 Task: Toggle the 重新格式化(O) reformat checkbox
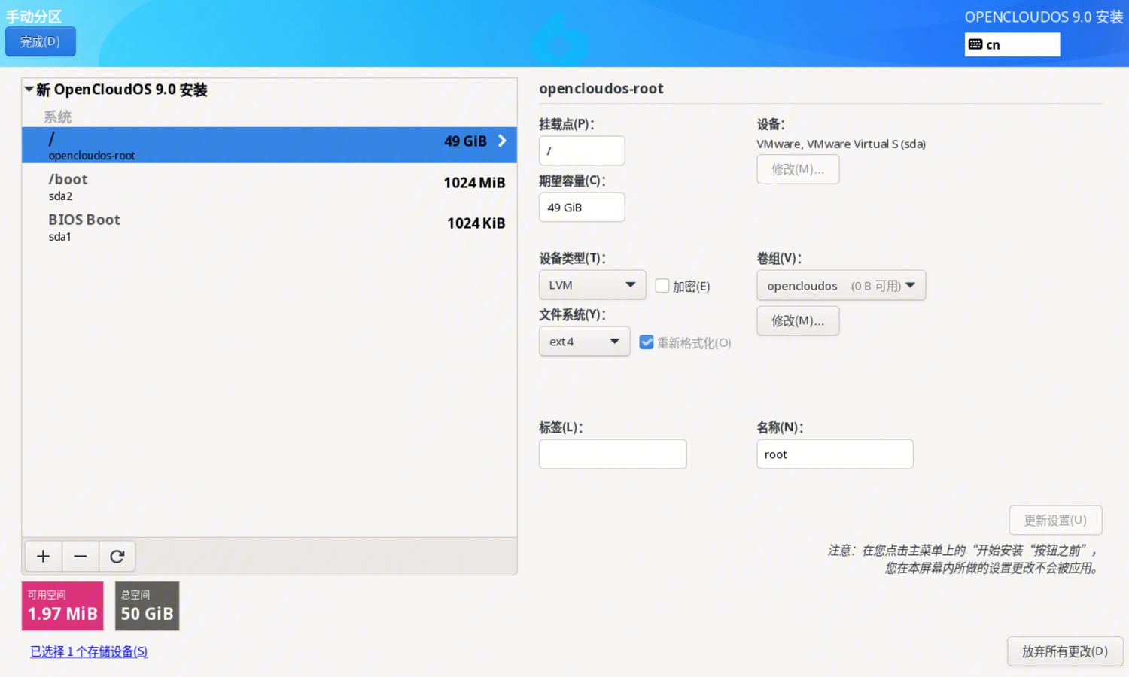coord(647,342)
